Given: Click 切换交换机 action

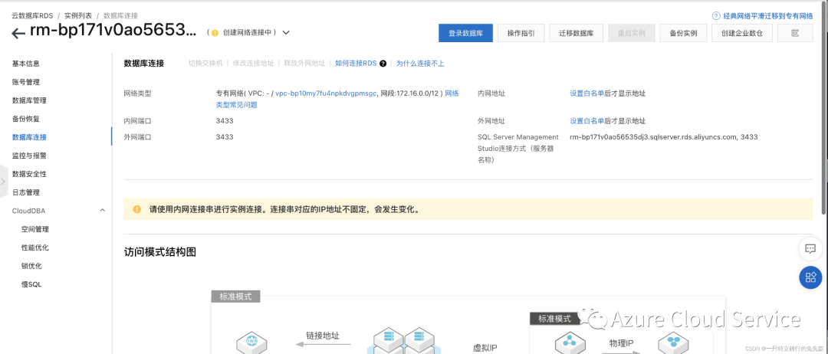Looking at the screenshot, I should coord(205,64).
